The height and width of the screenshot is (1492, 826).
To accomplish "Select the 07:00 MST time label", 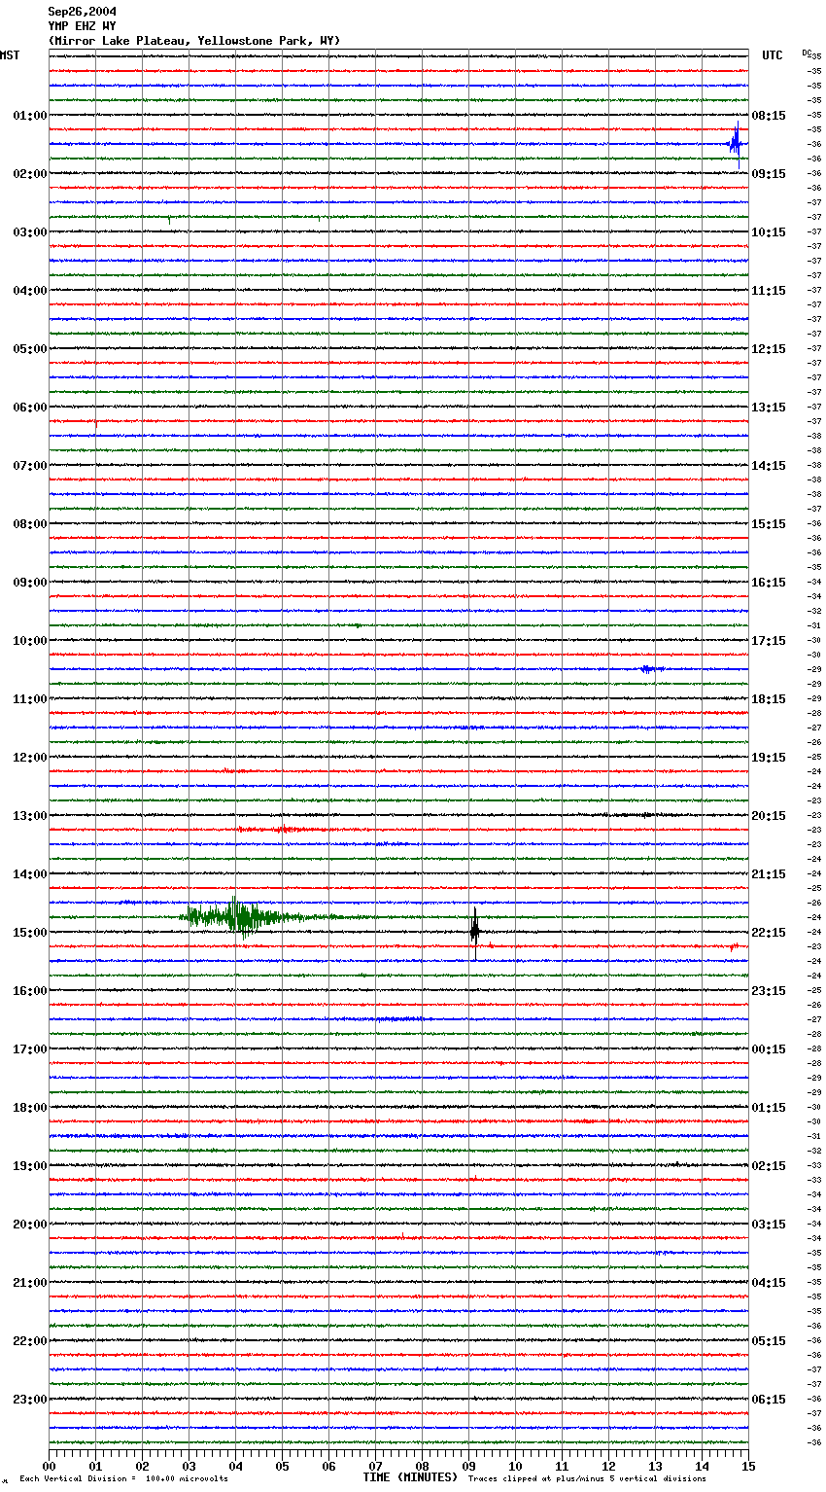I will [30, 466].
